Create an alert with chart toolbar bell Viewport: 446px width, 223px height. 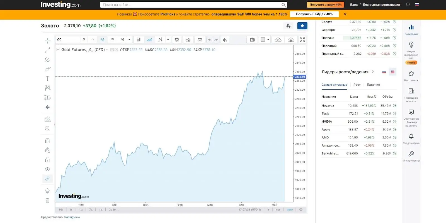pos(225,40)
